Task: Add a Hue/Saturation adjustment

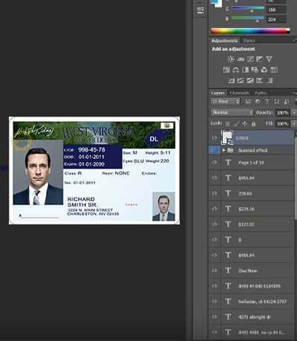Action: 226,70
